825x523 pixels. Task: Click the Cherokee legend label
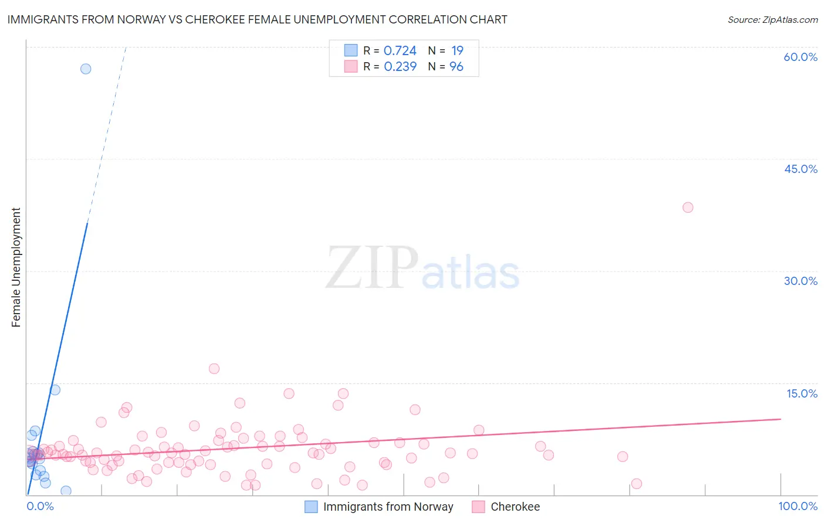point(515,507)
